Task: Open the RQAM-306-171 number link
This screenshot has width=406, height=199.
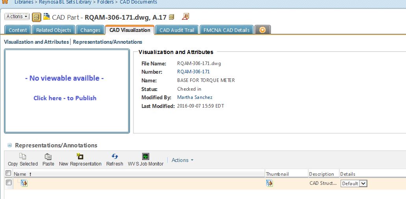Action: pos(193,71)
